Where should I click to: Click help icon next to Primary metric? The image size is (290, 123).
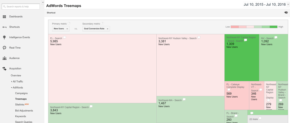(x=69, y=23)
